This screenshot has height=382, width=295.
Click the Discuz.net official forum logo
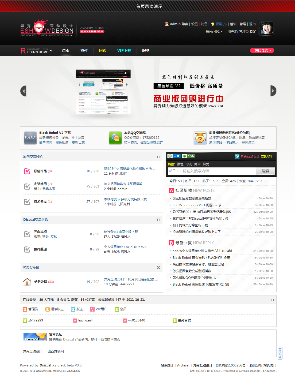[35, 337]
